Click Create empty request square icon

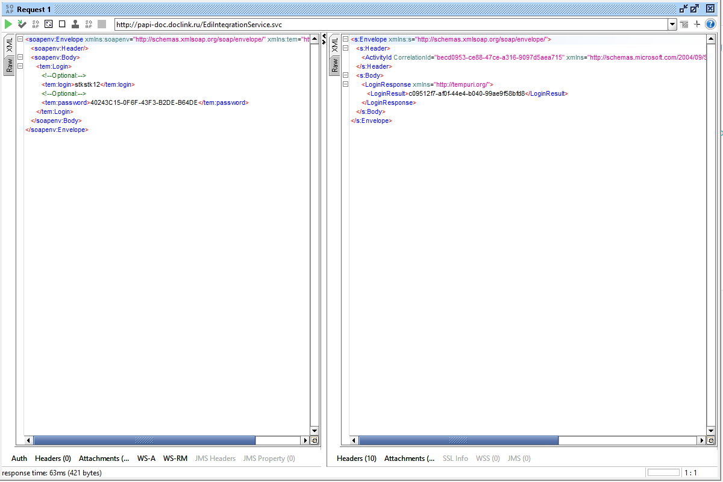coord(62,24)
